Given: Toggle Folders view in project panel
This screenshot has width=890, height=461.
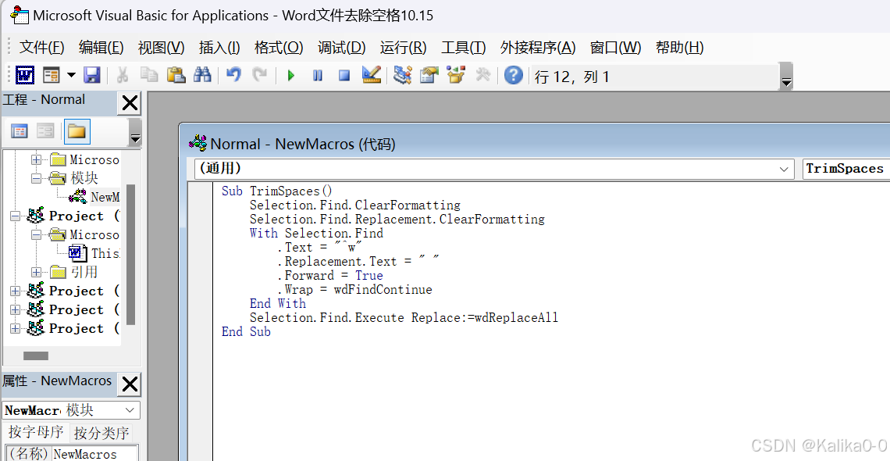Looking at the screenshot, I should tap(76, 132).
